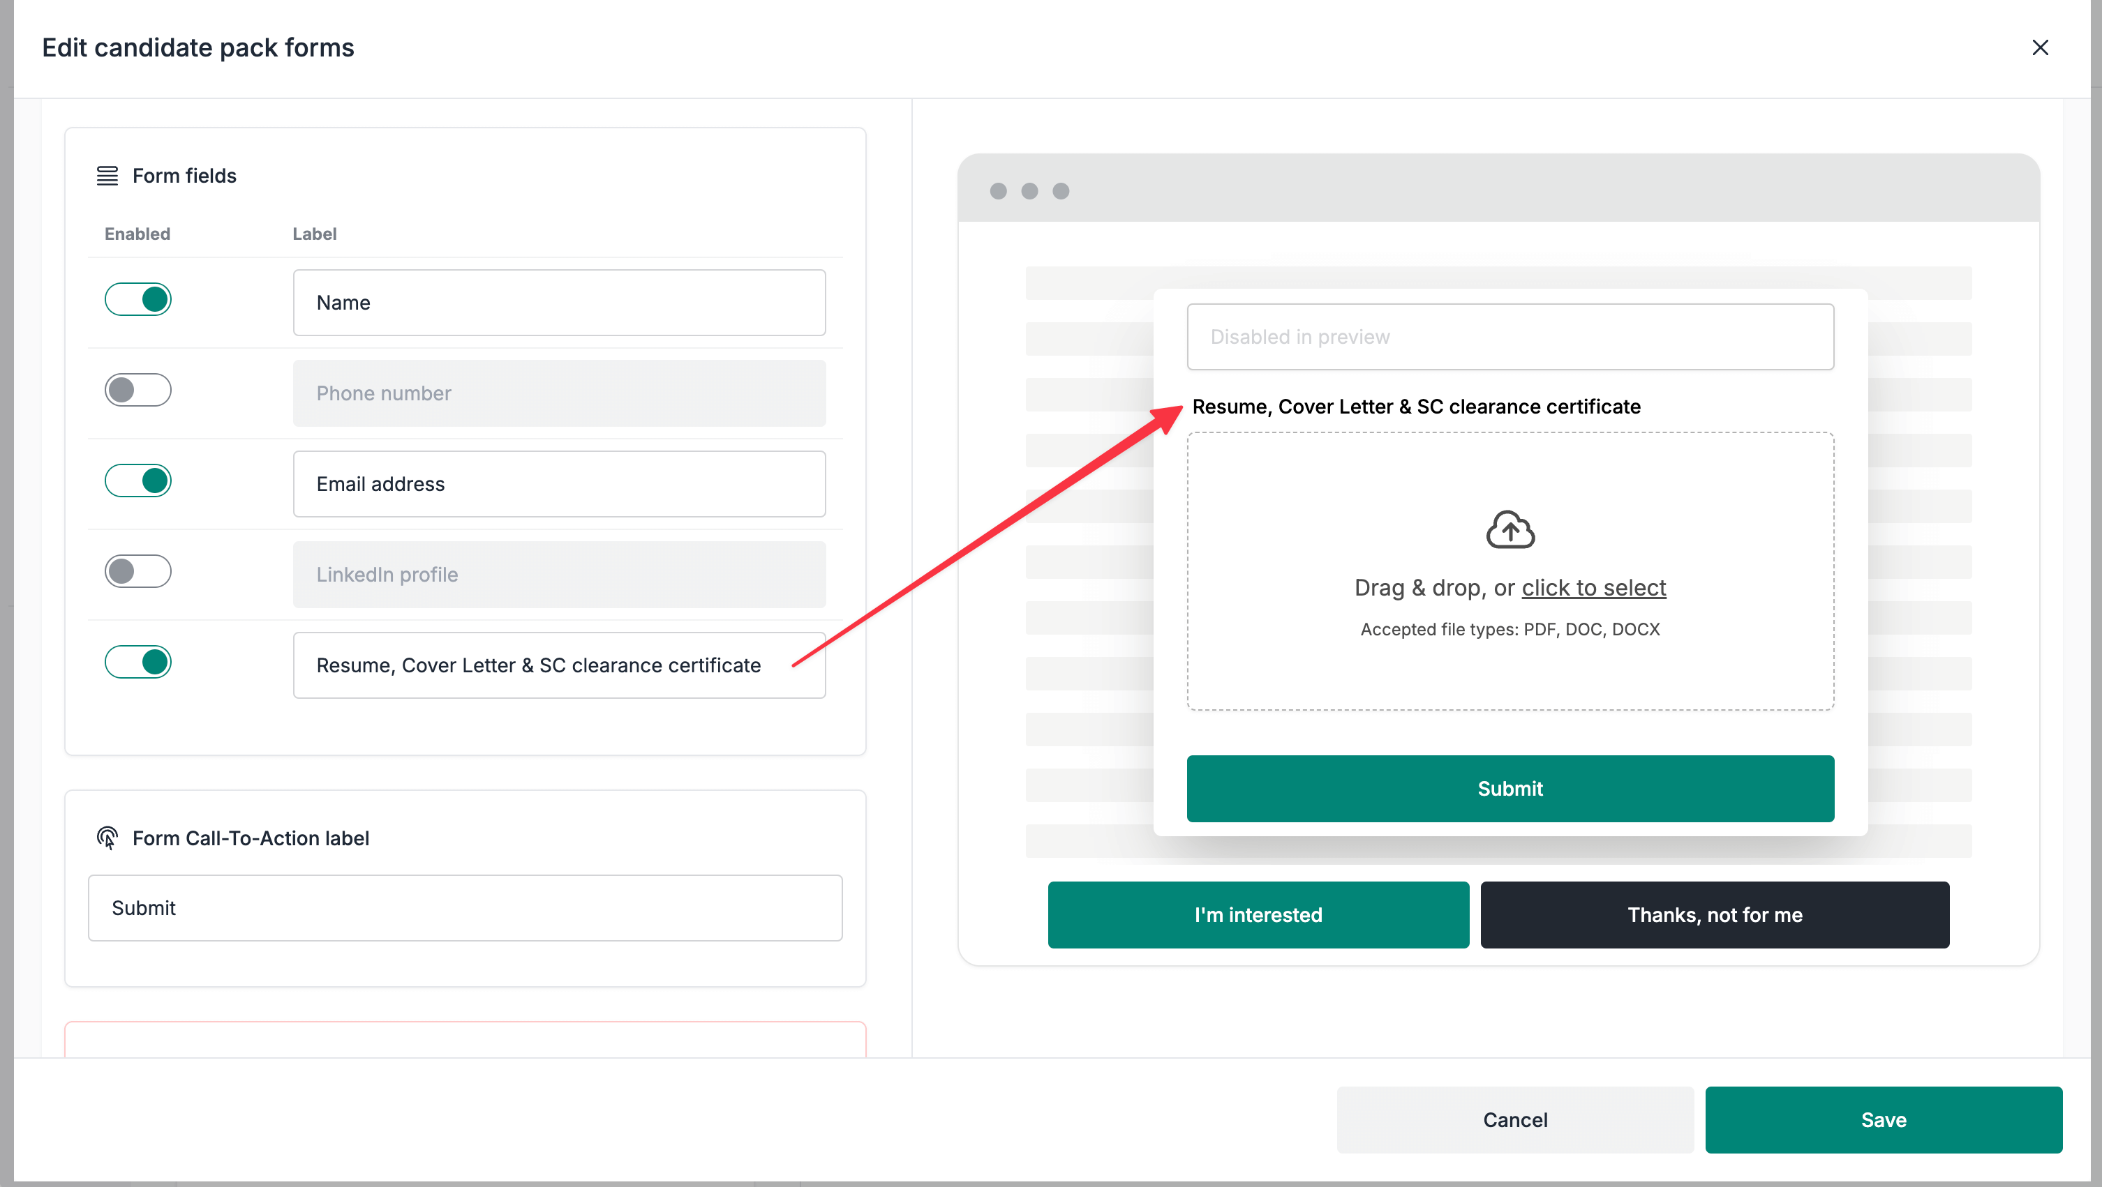
Task: Click the cursor icon next to Form Call-To-Action label
Action: [x=106, y=838]
